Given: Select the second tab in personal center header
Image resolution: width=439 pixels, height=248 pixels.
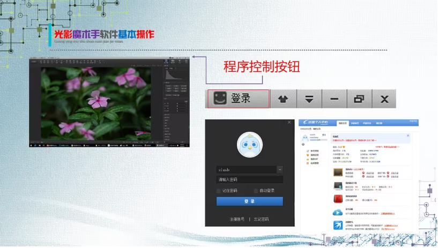Looking at the screenshot, I should coord(354,123).
